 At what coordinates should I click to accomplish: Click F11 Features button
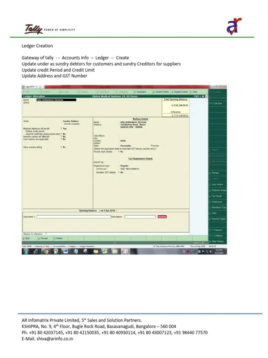[218, 230]
